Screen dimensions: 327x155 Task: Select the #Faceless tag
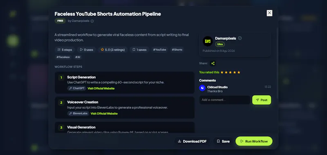click(63, 57)
